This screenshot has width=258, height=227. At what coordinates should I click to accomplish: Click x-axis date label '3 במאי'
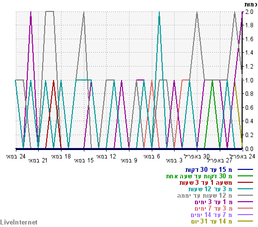[x=174, y=160]
